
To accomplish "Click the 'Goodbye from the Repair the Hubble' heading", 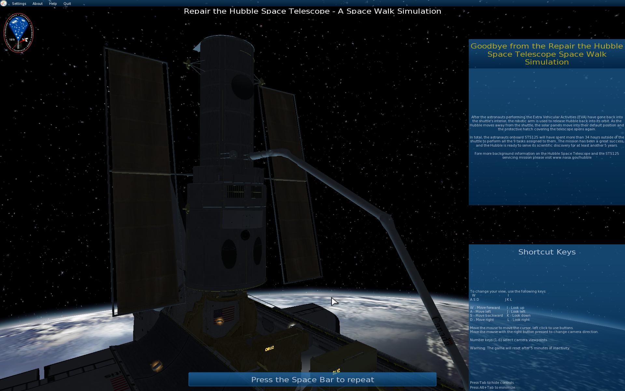I will tap(547, 46).
